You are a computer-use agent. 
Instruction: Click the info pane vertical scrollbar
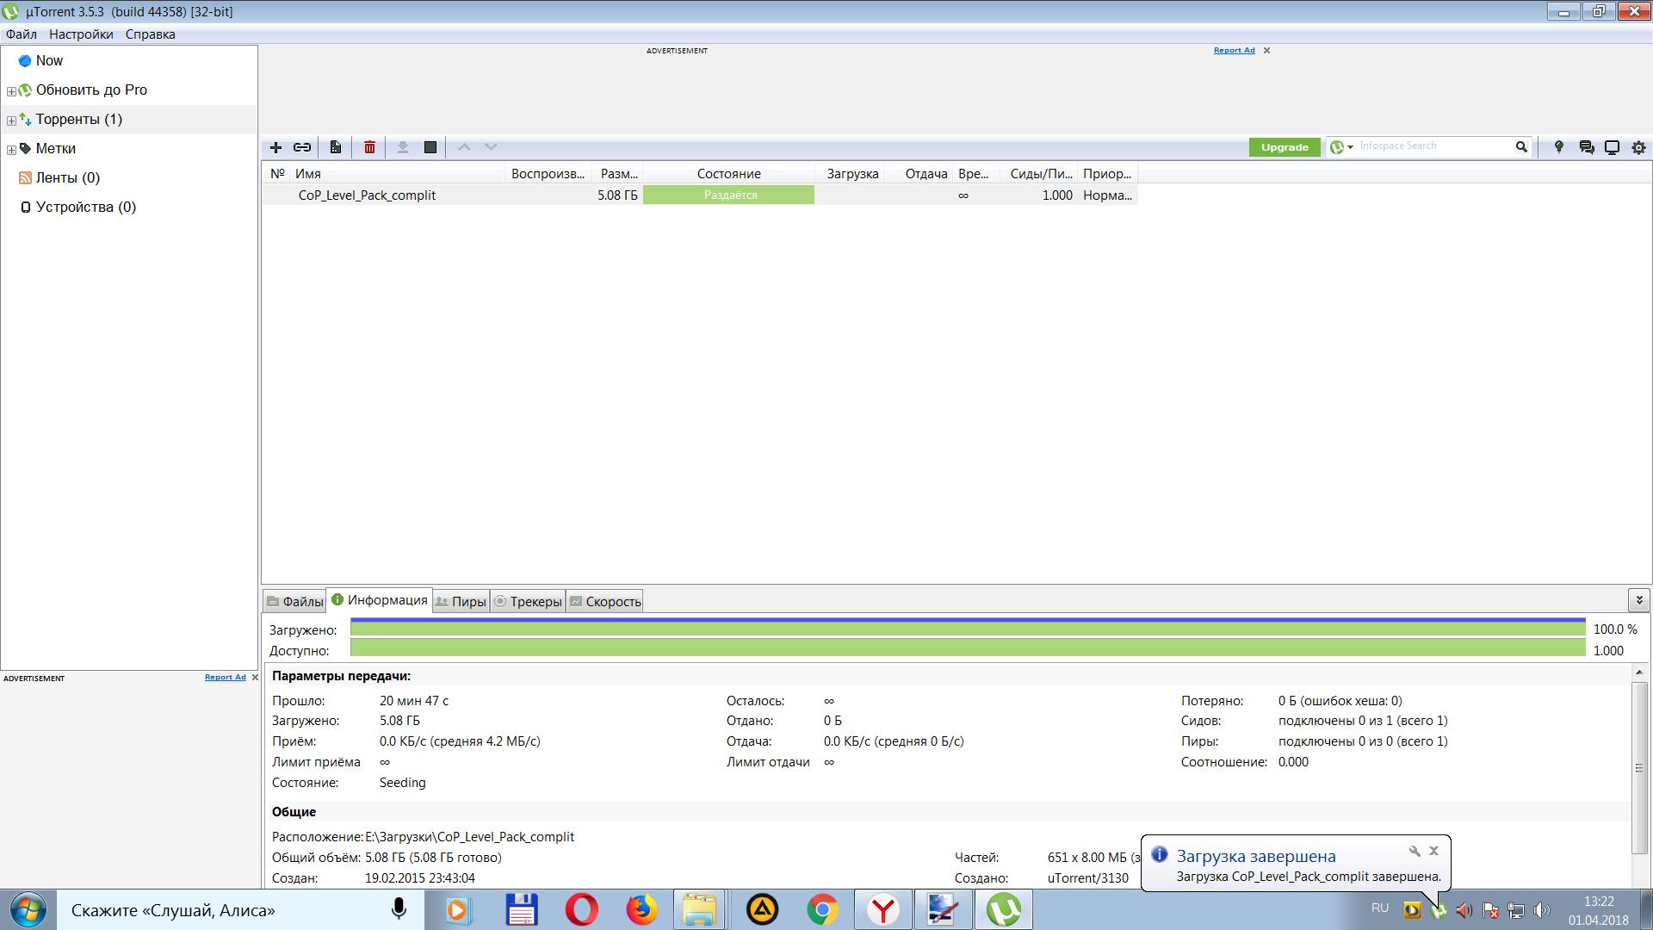[1639, 766]
